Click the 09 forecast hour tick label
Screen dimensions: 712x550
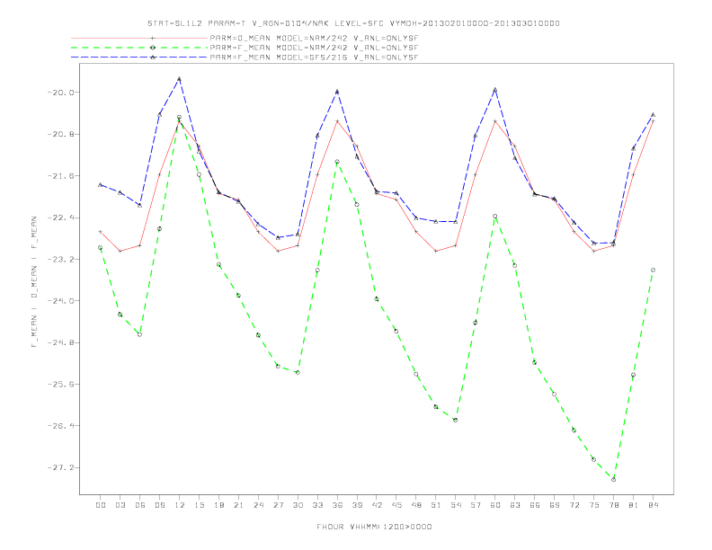(159, 505)
